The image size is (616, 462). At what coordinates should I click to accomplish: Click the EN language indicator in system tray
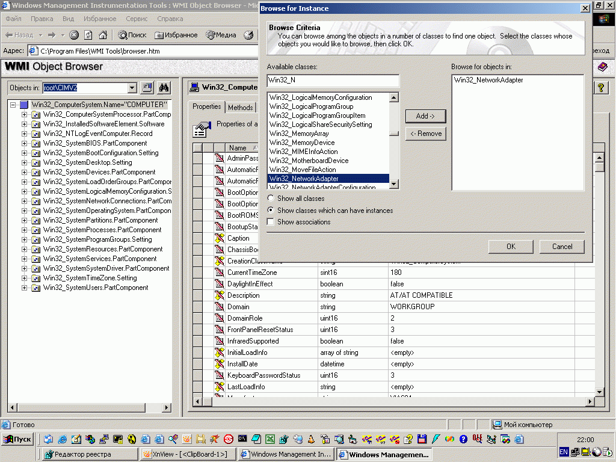564,452
